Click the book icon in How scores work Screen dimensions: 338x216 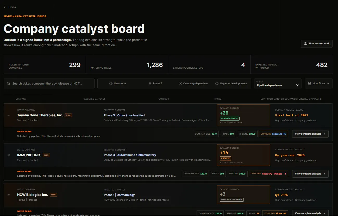pos(306,44)
